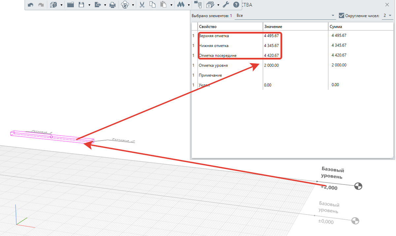Save the project with the floppy icon
The image size is (396, 236).
82,5
